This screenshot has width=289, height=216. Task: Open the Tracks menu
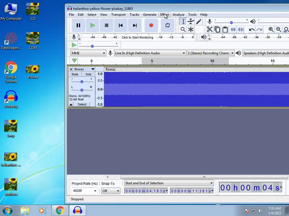click(134, 15)
